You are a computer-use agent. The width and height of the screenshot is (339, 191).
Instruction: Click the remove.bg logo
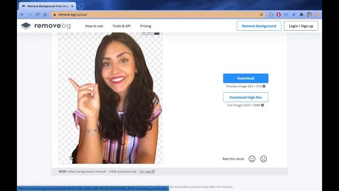coord(46,26)
